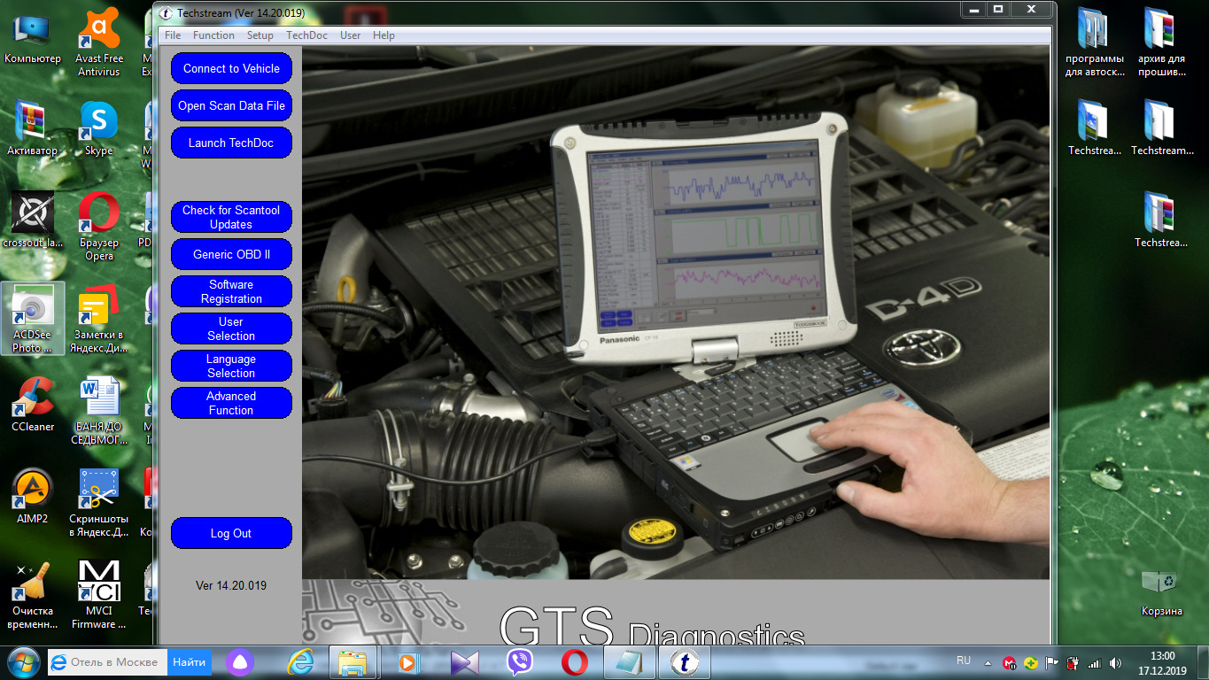The image size is (1209, 680).
Task: Click taskbar search field Отель в Москве
Action: tap(107, 661)
